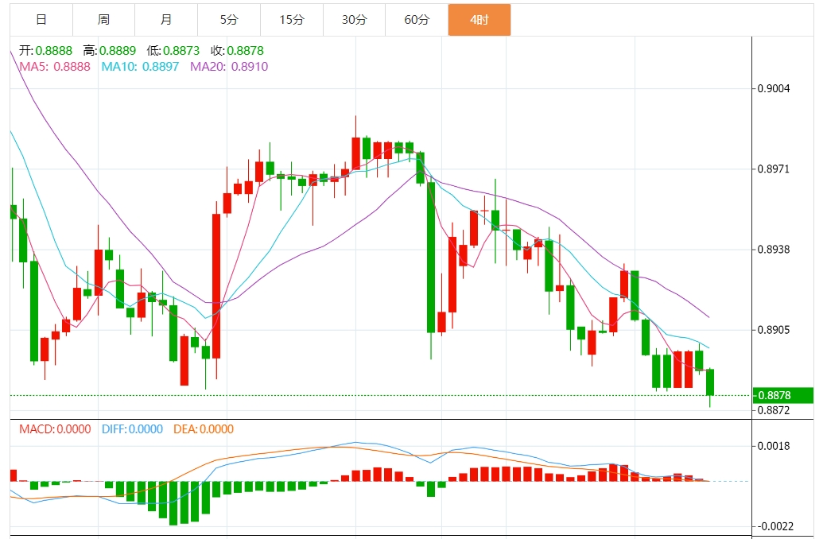Switch to the 5分 interval tab
This screenshot has width=823, height=539.
coord(229,20)
